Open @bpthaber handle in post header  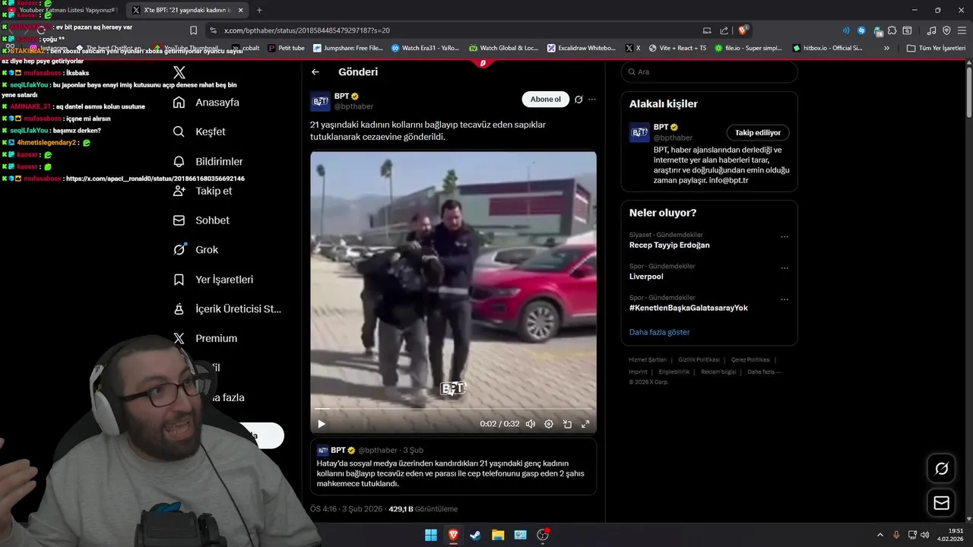coord(353,106)
